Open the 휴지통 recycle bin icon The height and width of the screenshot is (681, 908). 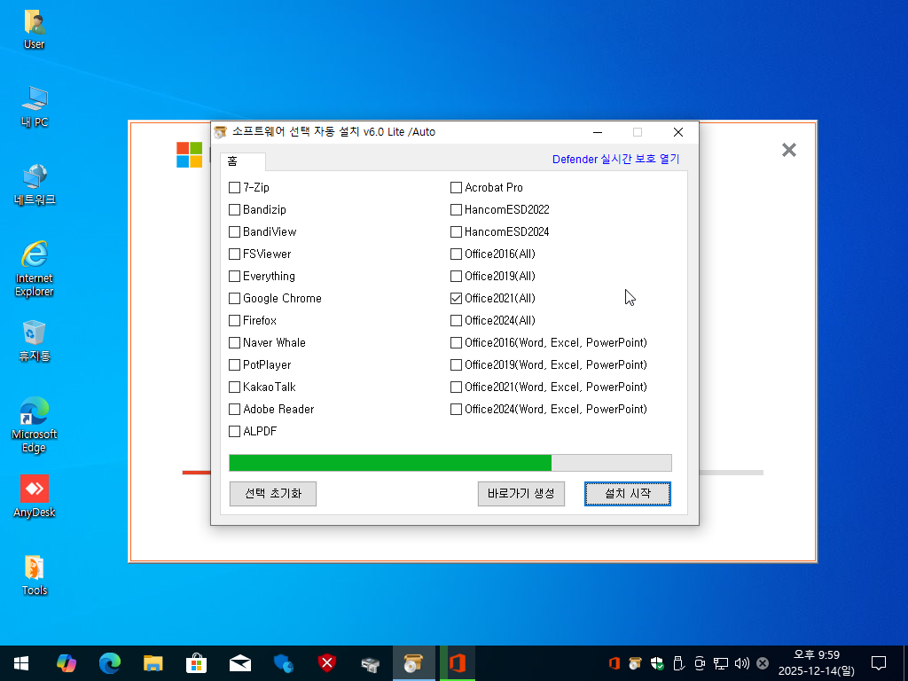tap(35, 340)
